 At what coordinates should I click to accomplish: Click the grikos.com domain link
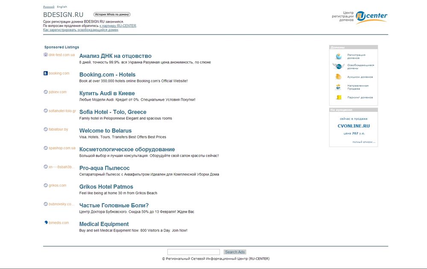coord(58,185)
